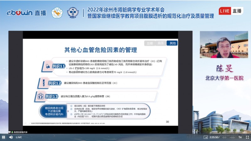This screenshot has height=141, width=251.
Task: Open playback speed 1x menu
Action: 240,137
